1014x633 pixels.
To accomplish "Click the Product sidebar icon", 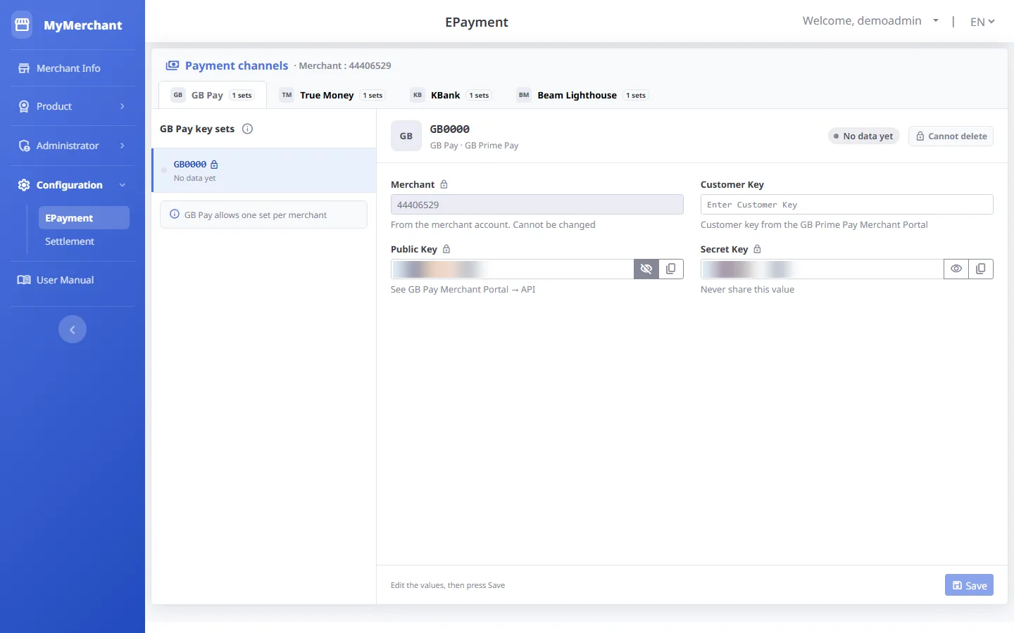I will click(x=24, y=106).
